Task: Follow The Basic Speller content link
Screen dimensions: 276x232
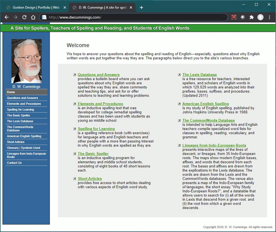Action: 93,154
